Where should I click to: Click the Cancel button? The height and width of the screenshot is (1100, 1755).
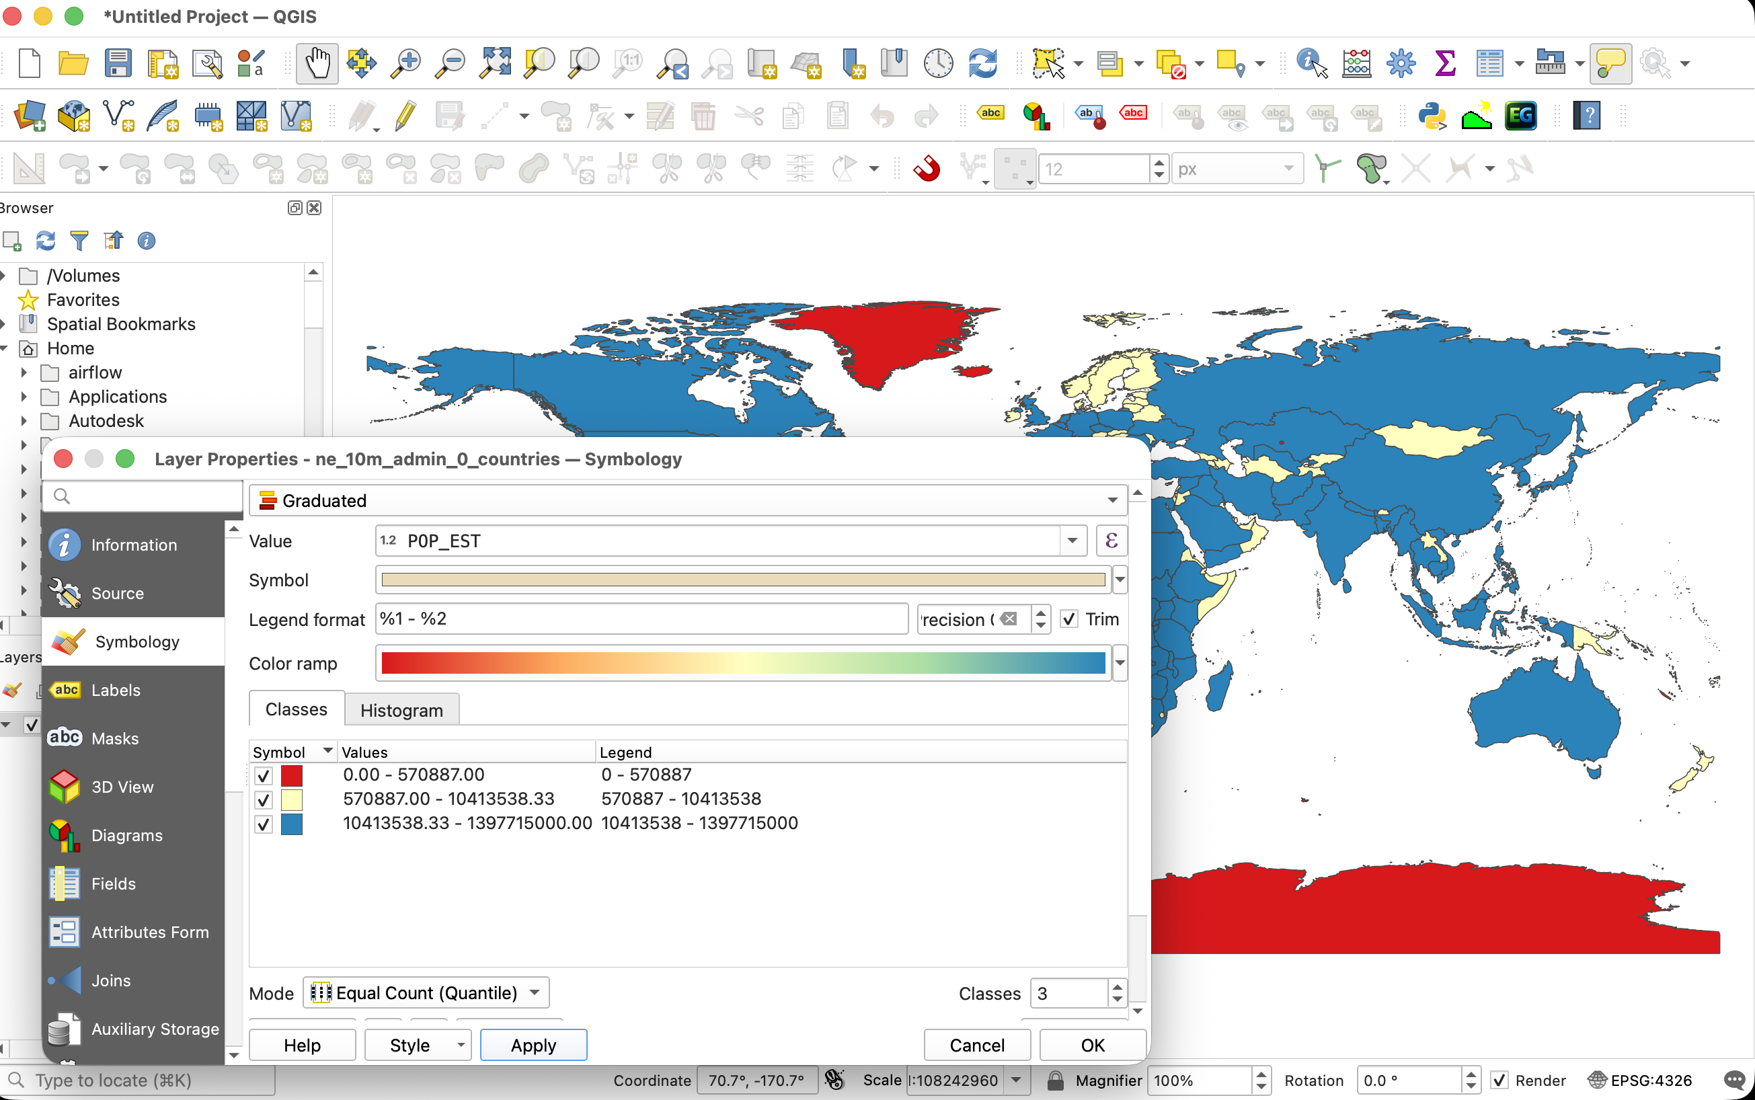point(977,1046)
